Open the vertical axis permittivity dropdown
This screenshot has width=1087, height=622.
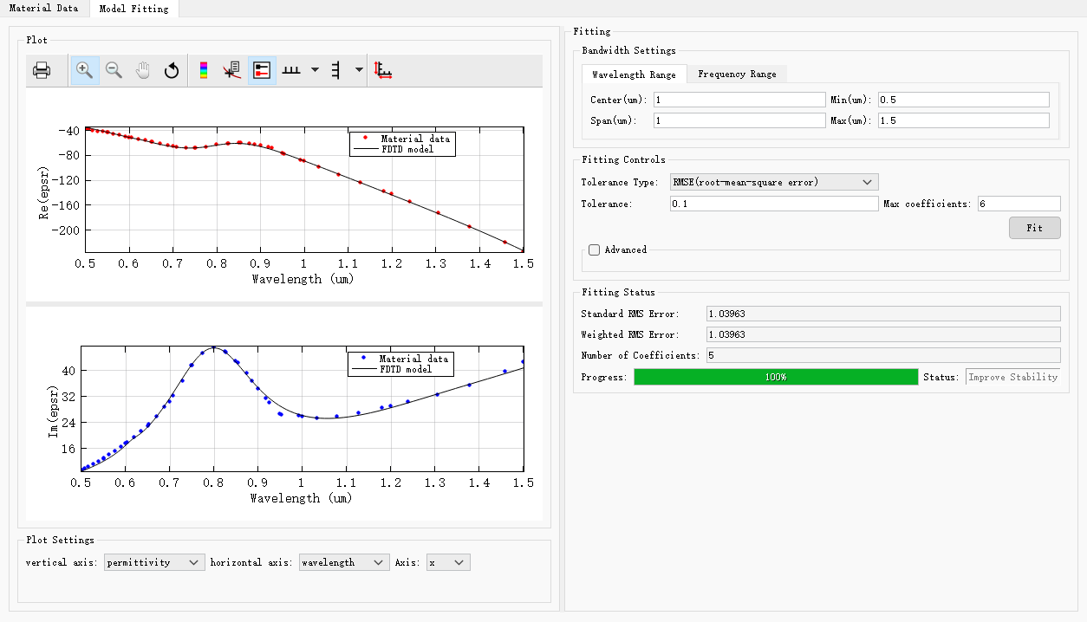154,562
